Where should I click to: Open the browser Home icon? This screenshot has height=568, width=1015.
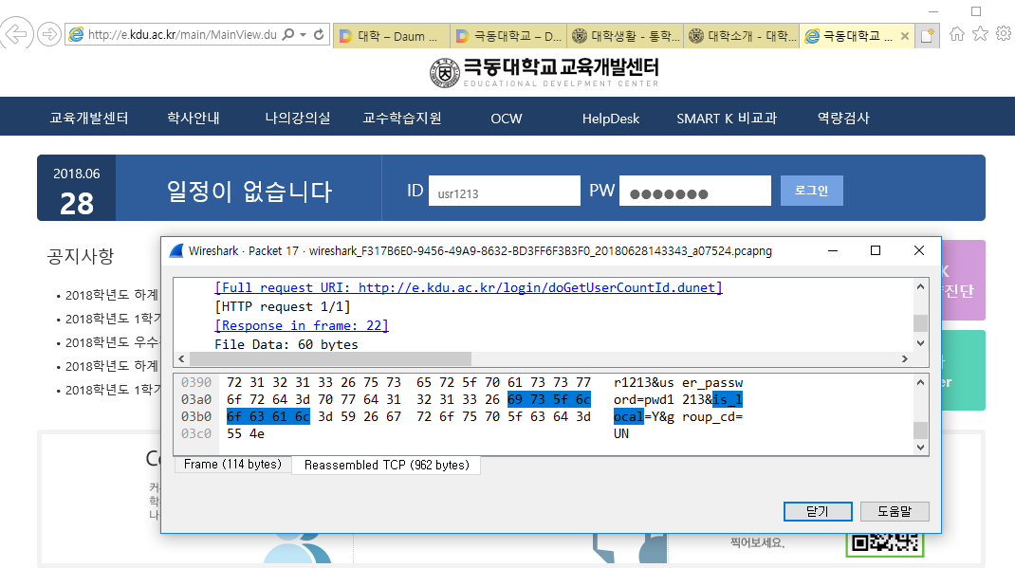tap(957, 33)
